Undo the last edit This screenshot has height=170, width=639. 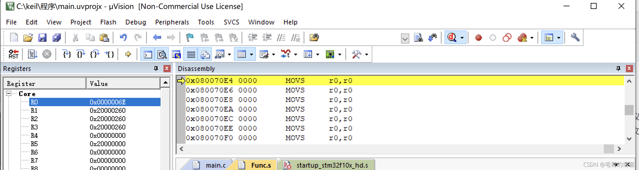[x=123, y=38]
